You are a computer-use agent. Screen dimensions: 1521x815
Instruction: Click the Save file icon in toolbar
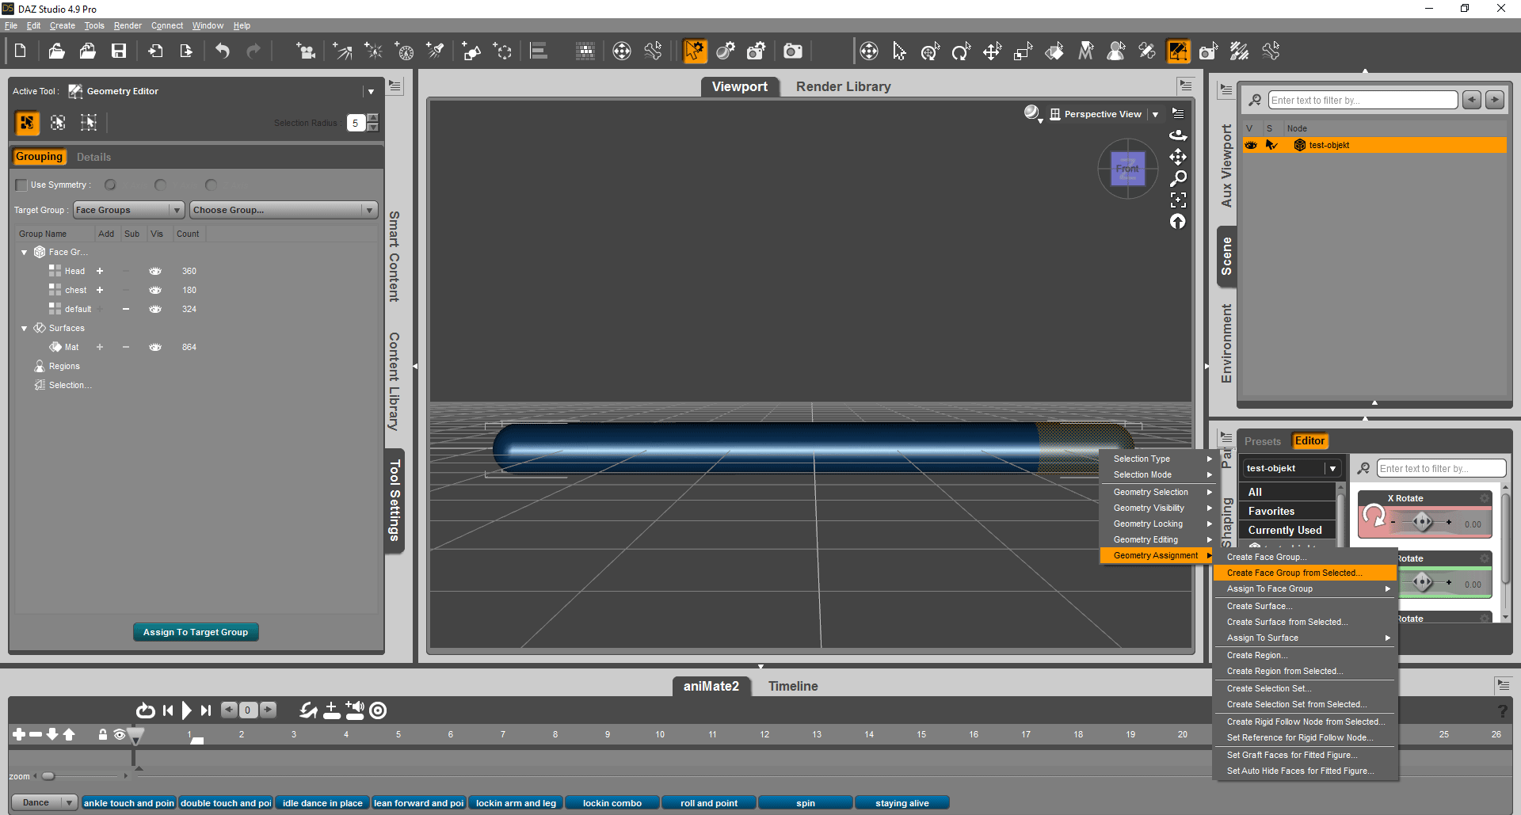[119, 51]
